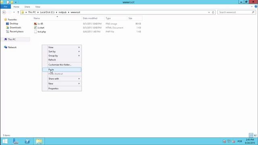Select This PC in the navigation pane
This screenshot has width=258, height=145.
click(12, 39)
